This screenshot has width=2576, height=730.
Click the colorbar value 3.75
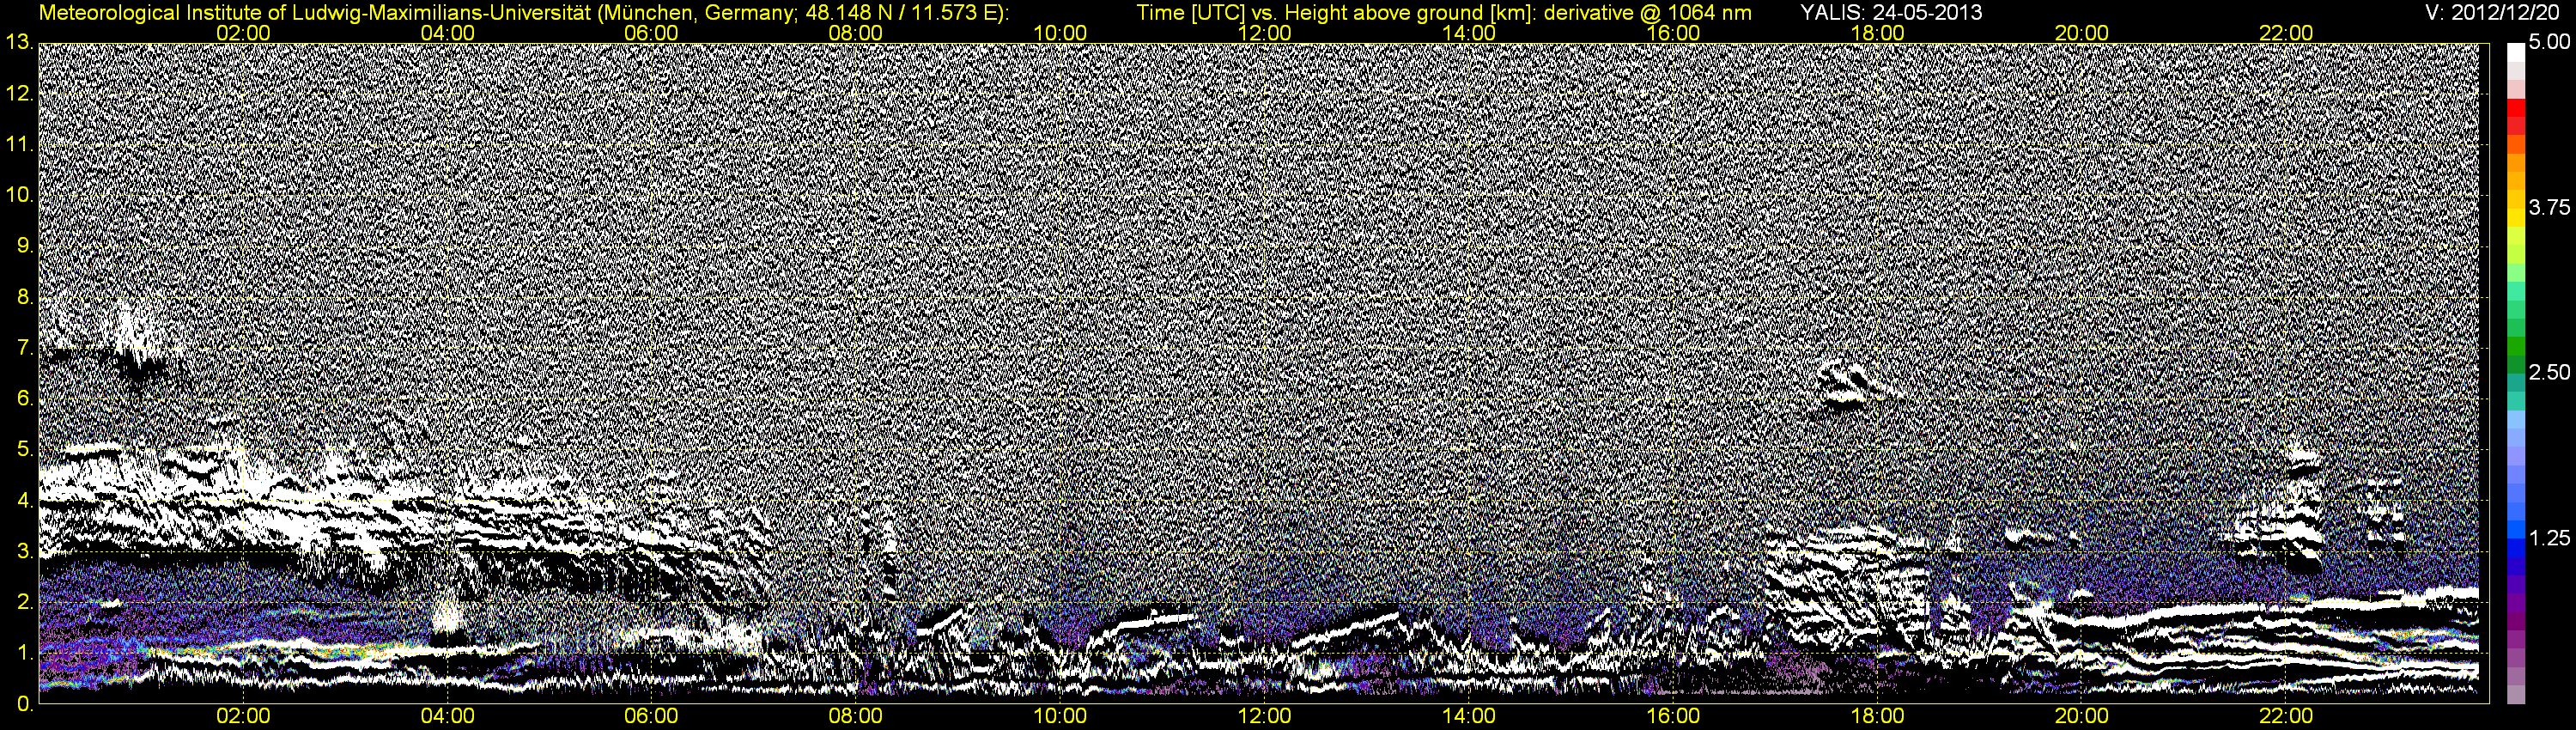tap(2549, 208)
